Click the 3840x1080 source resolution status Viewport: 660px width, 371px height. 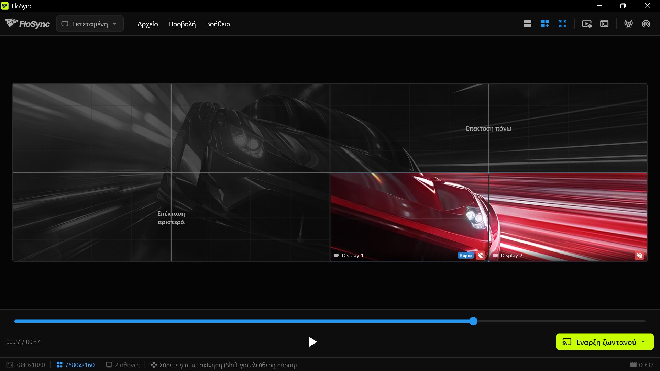click(26, 365)
